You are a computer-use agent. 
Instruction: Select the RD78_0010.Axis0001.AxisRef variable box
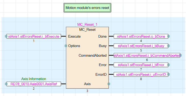[34, 84]
